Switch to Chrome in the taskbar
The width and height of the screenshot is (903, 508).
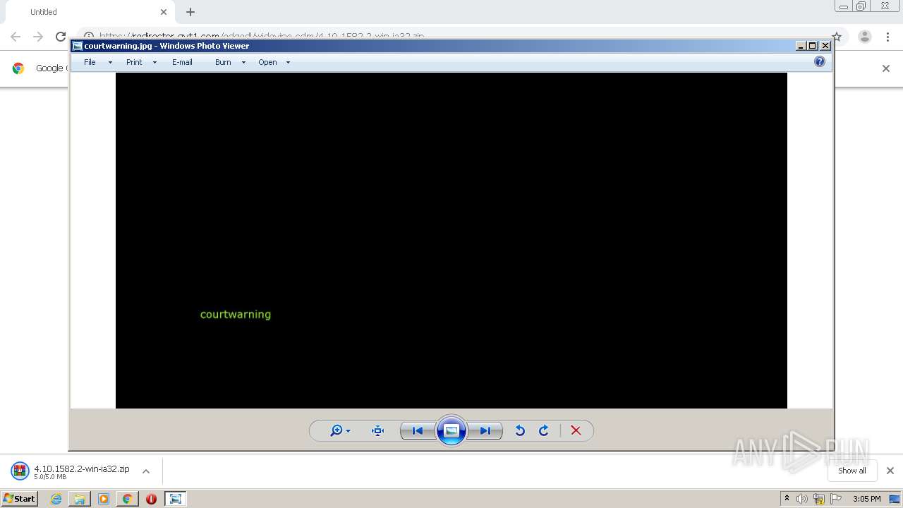[128, 499]
